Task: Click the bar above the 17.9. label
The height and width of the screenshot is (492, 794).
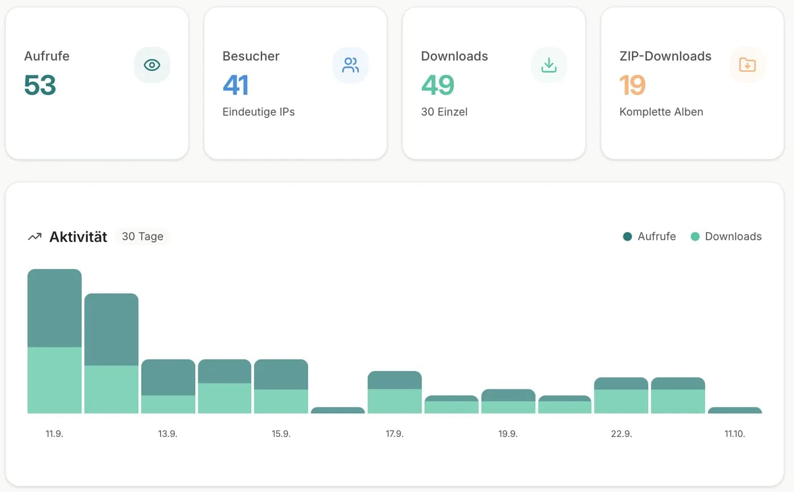Action: [x=395, y=392]
